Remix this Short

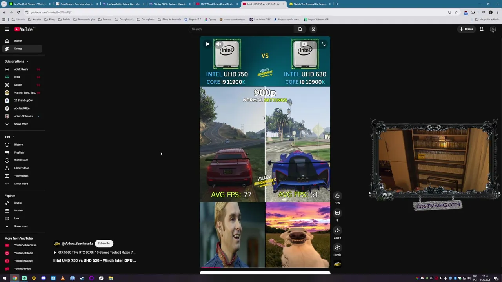click(337, 248)
